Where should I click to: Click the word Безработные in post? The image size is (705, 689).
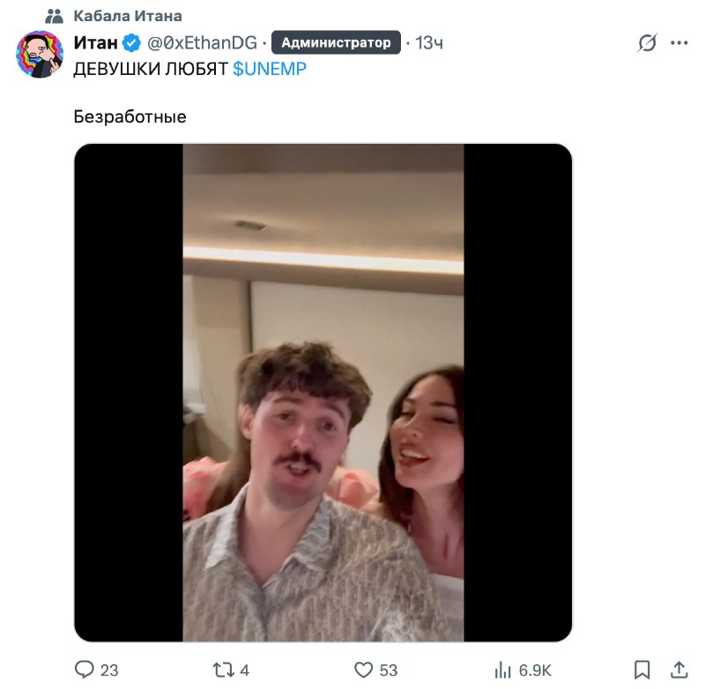130,117
